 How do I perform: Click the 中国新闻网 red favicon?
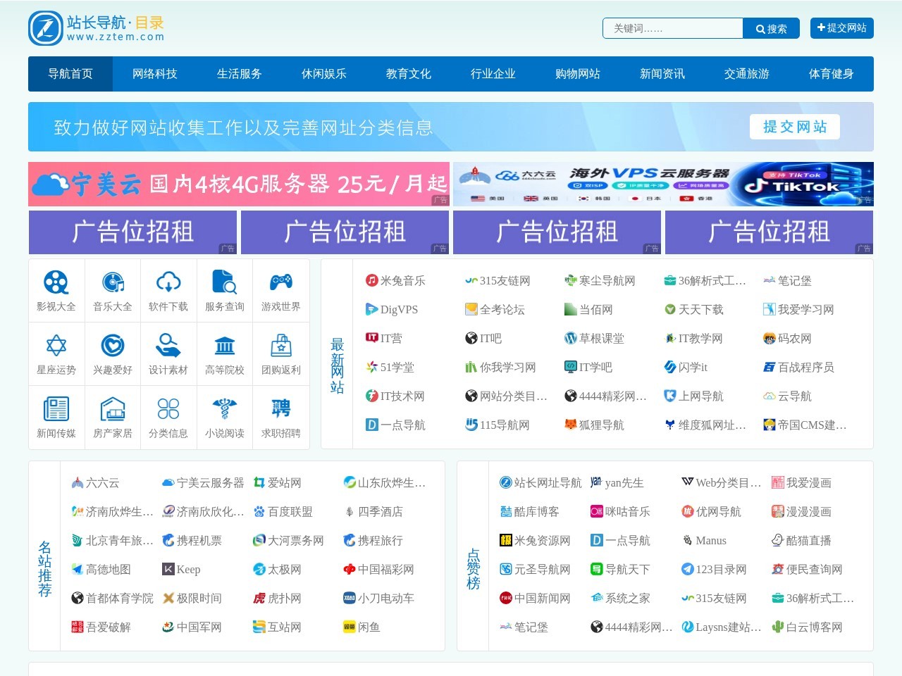506,598
